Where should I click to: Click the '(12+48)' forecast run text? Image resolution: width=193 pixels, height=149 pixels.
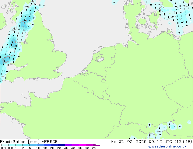pos(183,142)
